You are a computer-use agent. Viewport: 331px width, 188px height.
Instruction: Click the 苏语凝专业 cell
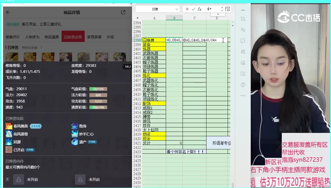tap(218, 143)
